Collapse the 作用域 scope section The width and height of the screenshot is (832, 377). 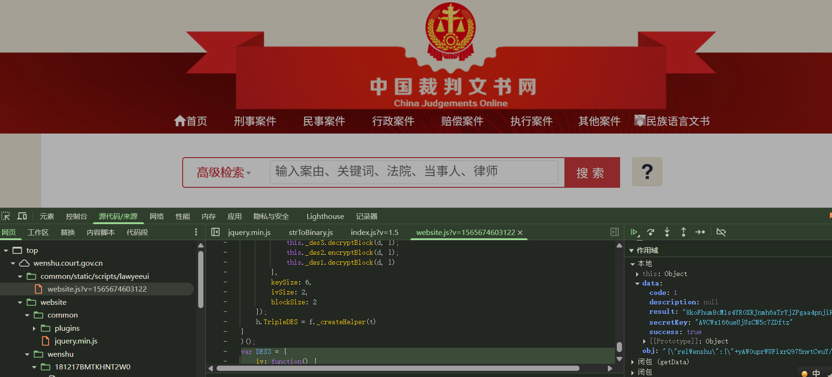[x=631, y=251]
